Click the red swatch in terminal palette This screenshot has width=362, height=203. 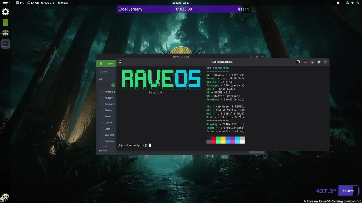coord(214,140)
